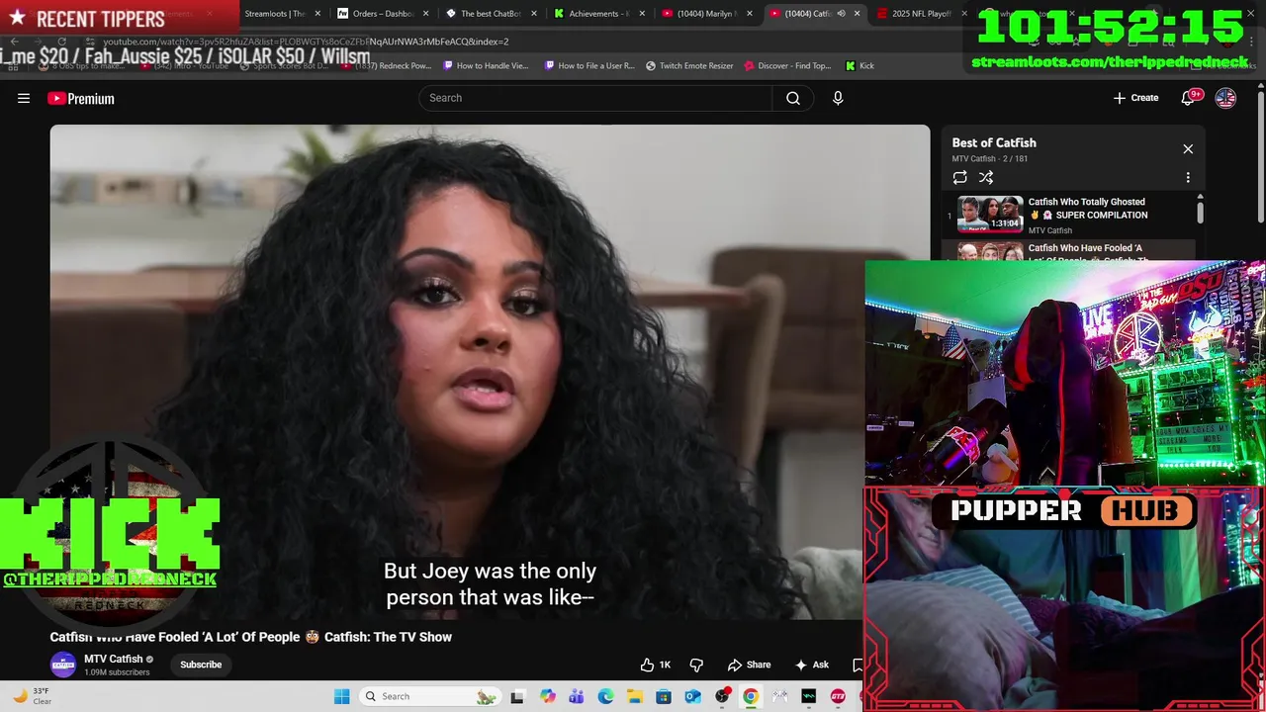
Task: Toggle shuffle playlist in Best of Catfish
Action: click(986, 177)
